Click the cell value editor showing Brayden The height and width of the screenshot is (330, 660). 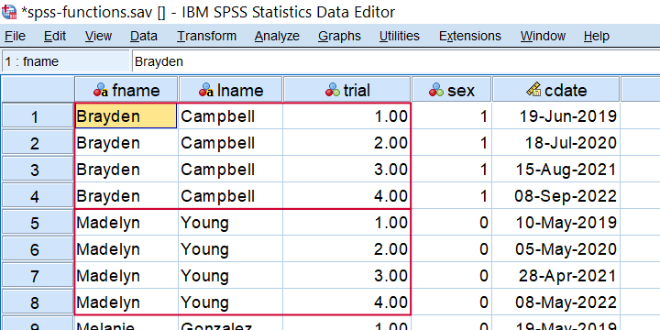pyautogui.click(x=396, y=62)
